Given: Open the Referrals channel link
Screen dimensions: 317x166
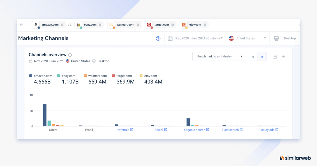Looking at the screenshot, I should (125, 130).
